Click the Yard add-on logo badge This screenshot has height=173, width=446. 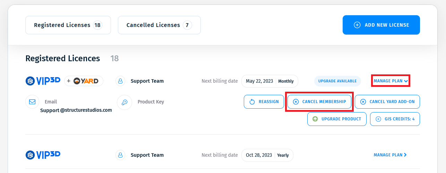coord(84,81)
